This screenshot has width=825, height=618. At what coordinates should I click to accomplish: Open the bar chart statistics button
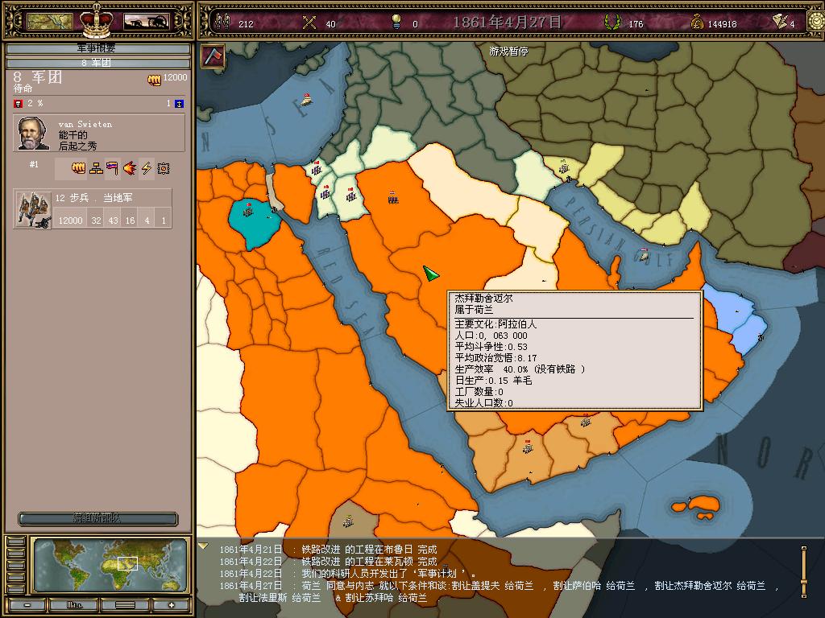point(73,605)
